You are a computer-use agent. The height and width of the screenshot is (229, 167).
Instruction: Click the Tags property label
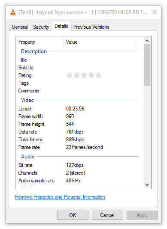point(24,83)
